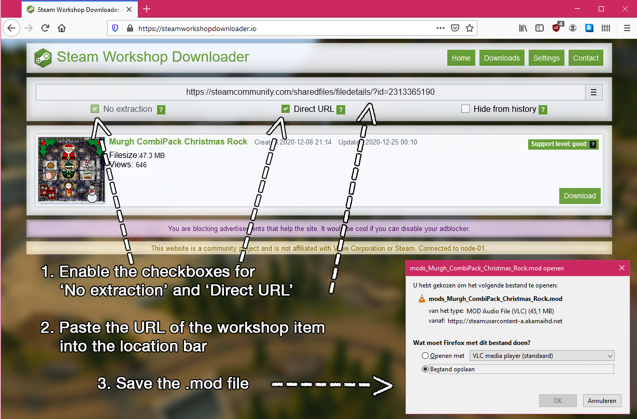Click the help icon beside Direct URL
The image size is (637, 419).
[341, 109]
